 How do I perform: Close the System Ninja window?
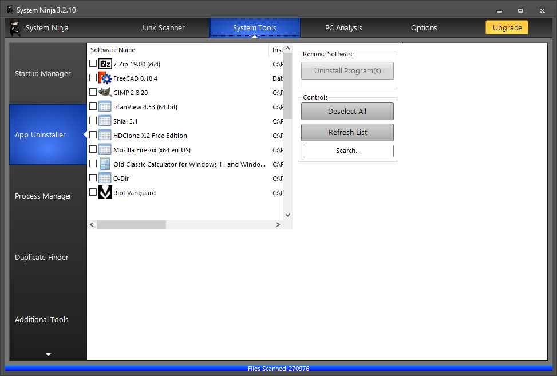542,11
